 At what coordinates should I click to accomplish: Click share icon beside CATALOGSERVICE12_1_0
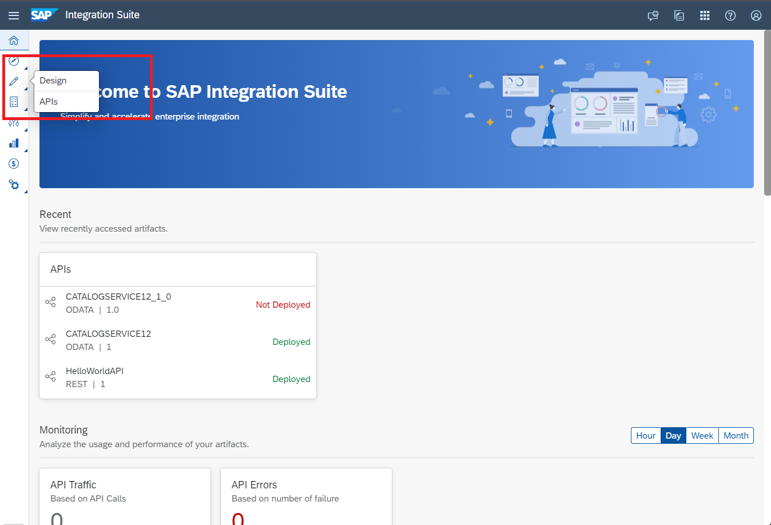click(x=50, y=302)
